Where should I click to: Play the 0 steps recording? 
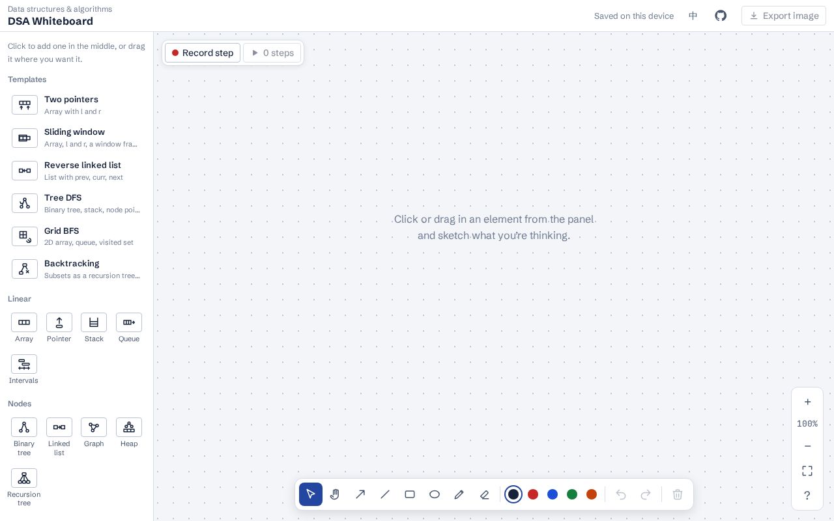coord(272,53)
